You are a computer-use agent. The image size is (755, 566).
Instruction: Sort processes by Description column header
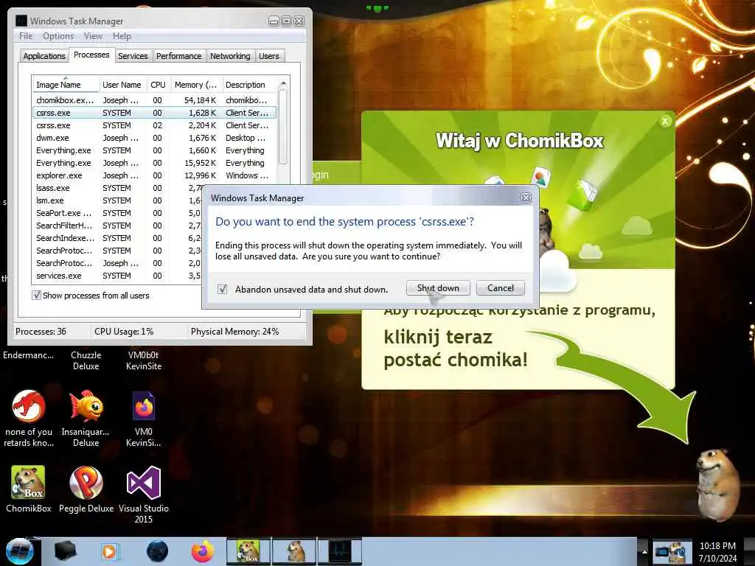point(249,85)
